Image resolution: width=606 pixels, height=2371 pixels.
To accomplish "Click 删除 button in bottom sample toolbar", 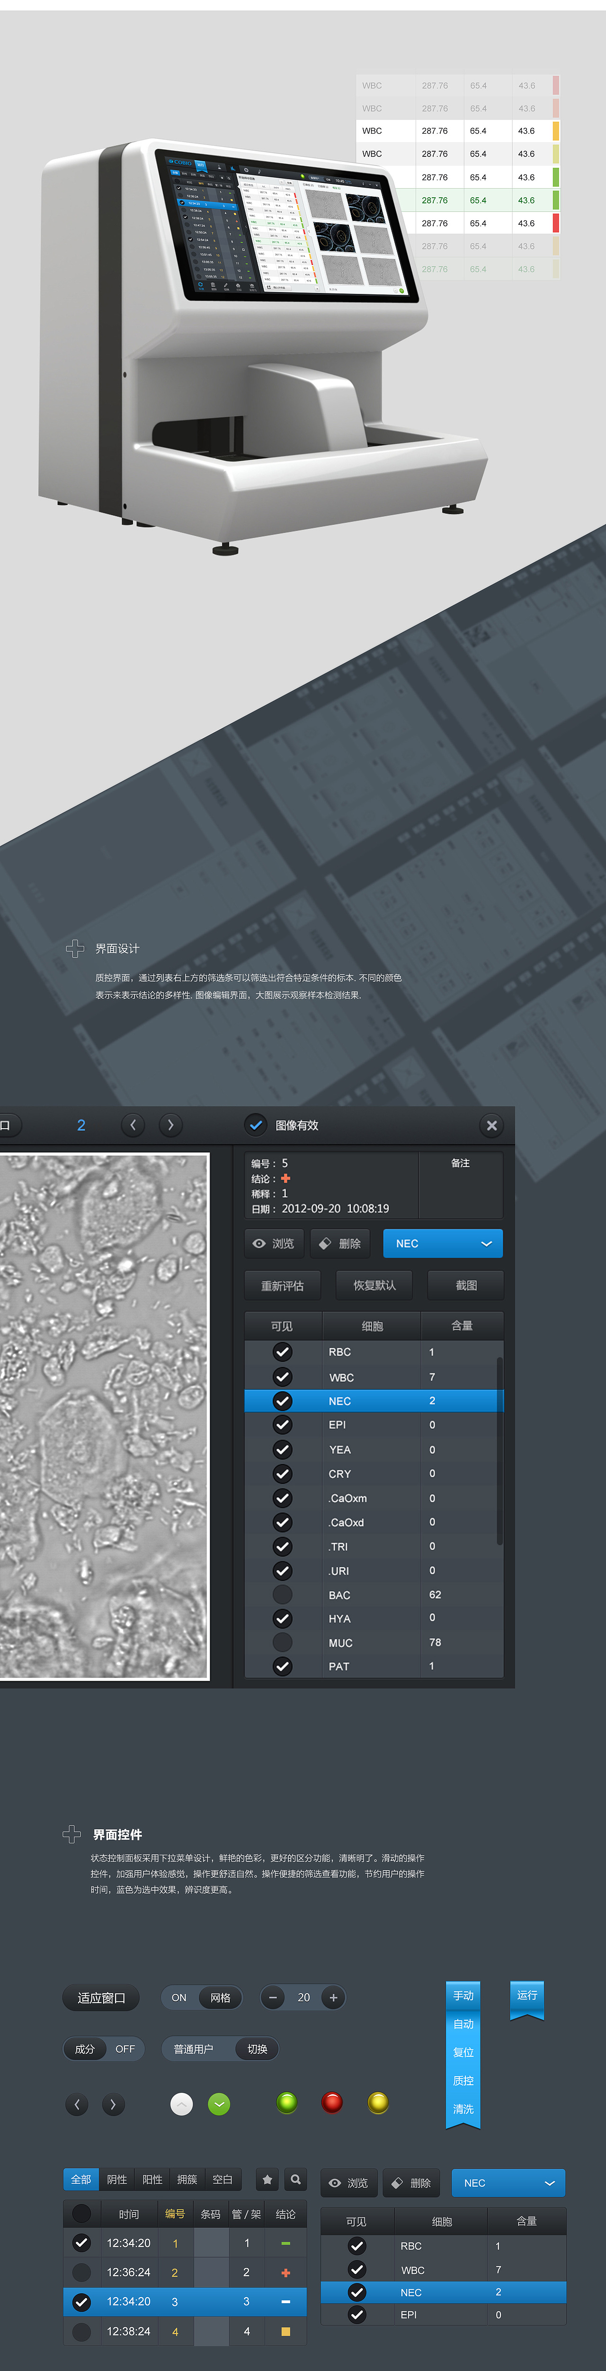I will point(411,2183).
